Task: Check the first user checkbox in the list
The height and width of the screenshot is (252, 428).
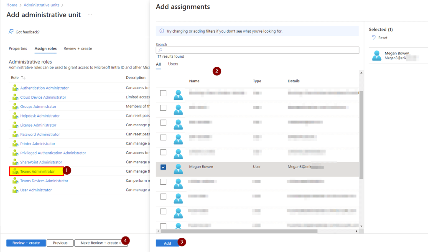Action: coord(163,93)
